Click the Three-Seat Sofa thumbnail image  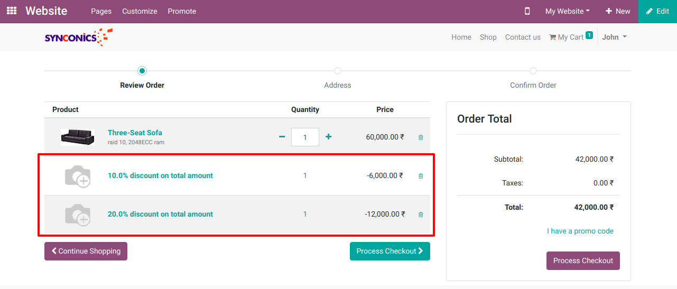77,137
